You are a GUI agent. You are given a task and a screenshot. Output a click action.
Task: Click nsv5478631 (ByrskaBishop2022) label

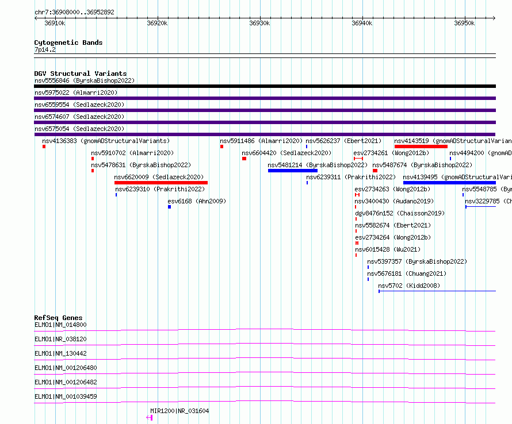click(x=141, y=165)
